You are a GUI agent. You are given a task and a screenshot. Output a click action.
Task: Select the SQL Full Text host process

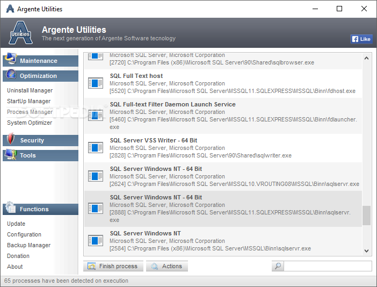223,83
